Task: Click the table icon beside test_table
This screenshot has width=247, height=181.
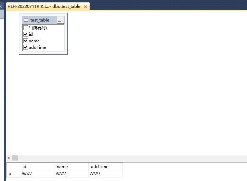Action: pyautogui.click(x=26, y=20)
